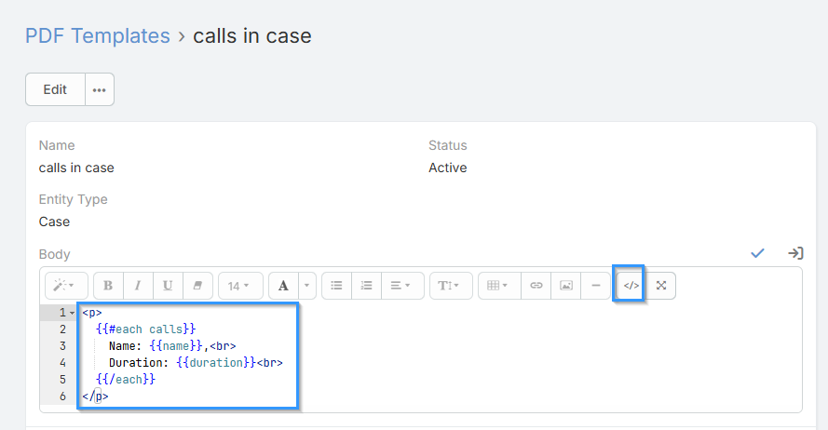Open the paragraph alignment dropdown

[x=401, y=286]
